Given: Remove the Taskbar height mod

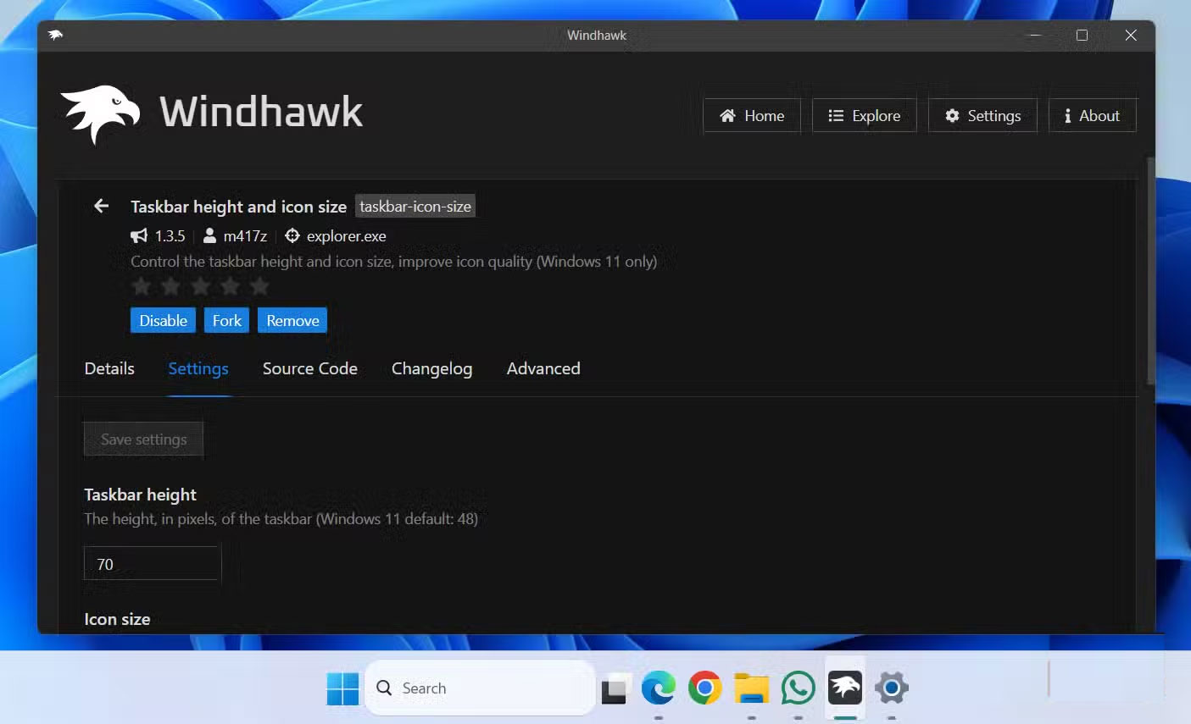Looking at the screenshot, I should [x=292, y=320].
